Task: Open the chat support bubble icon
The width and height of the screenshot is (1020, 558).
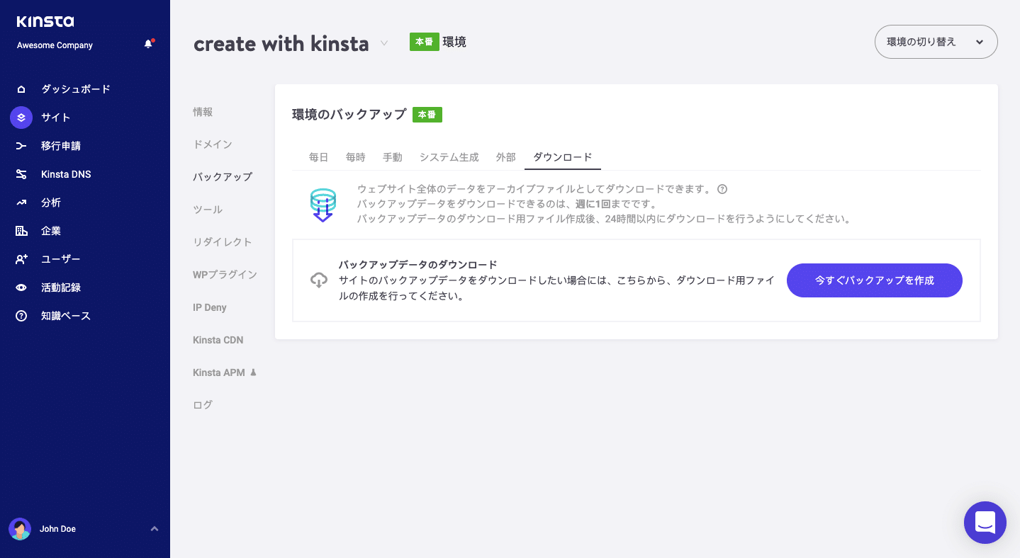Action: [x=985, y=523]
